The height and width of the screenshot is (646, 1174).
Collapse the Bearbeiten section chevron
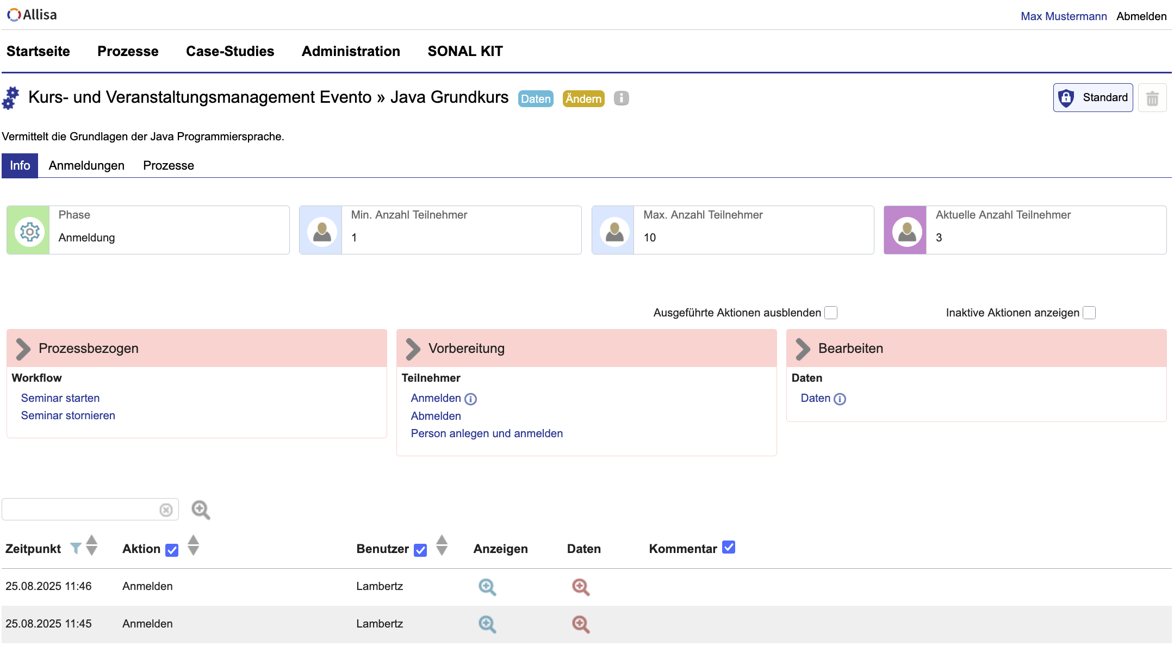(x=803, y=349)
